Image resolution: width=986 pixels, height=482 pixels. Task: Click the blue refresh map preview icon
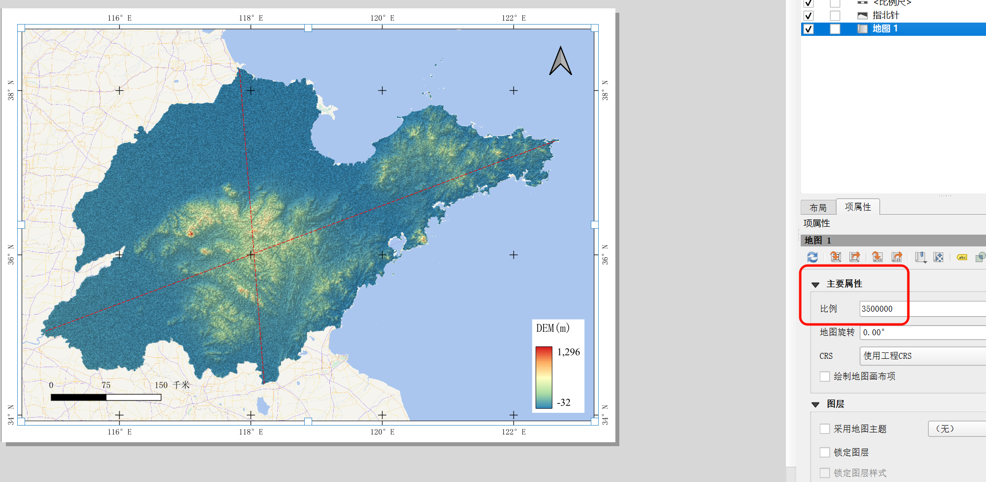coord(812,257)
